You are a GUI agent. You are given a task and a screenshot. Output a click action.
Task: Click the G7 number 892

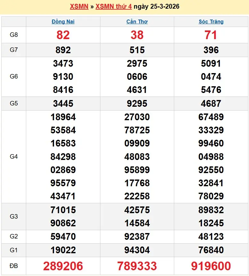pyautogui.click(x=63, y=50)
